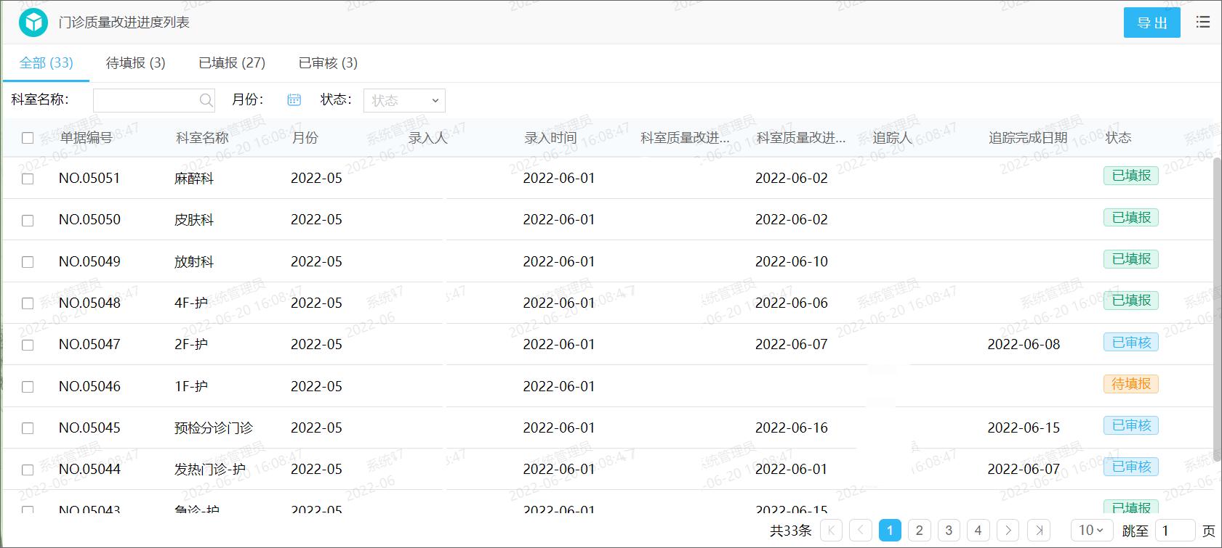Click the 月份 column header
The height and width of the screenshot is (548, 1222).
click(305, 138)
